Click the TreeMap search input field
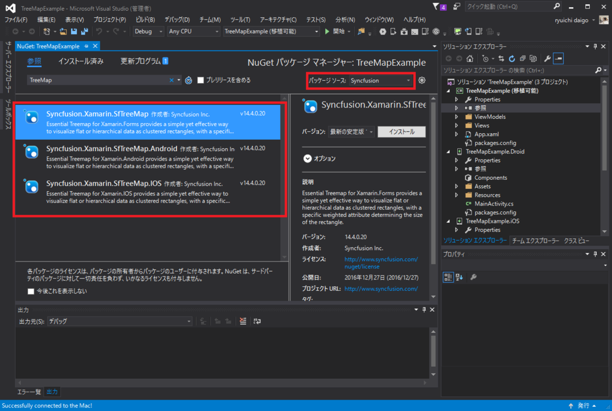Image resolution: width=612 pixels, height=411 pixels. pyautogui.click(x=97, y=80)
